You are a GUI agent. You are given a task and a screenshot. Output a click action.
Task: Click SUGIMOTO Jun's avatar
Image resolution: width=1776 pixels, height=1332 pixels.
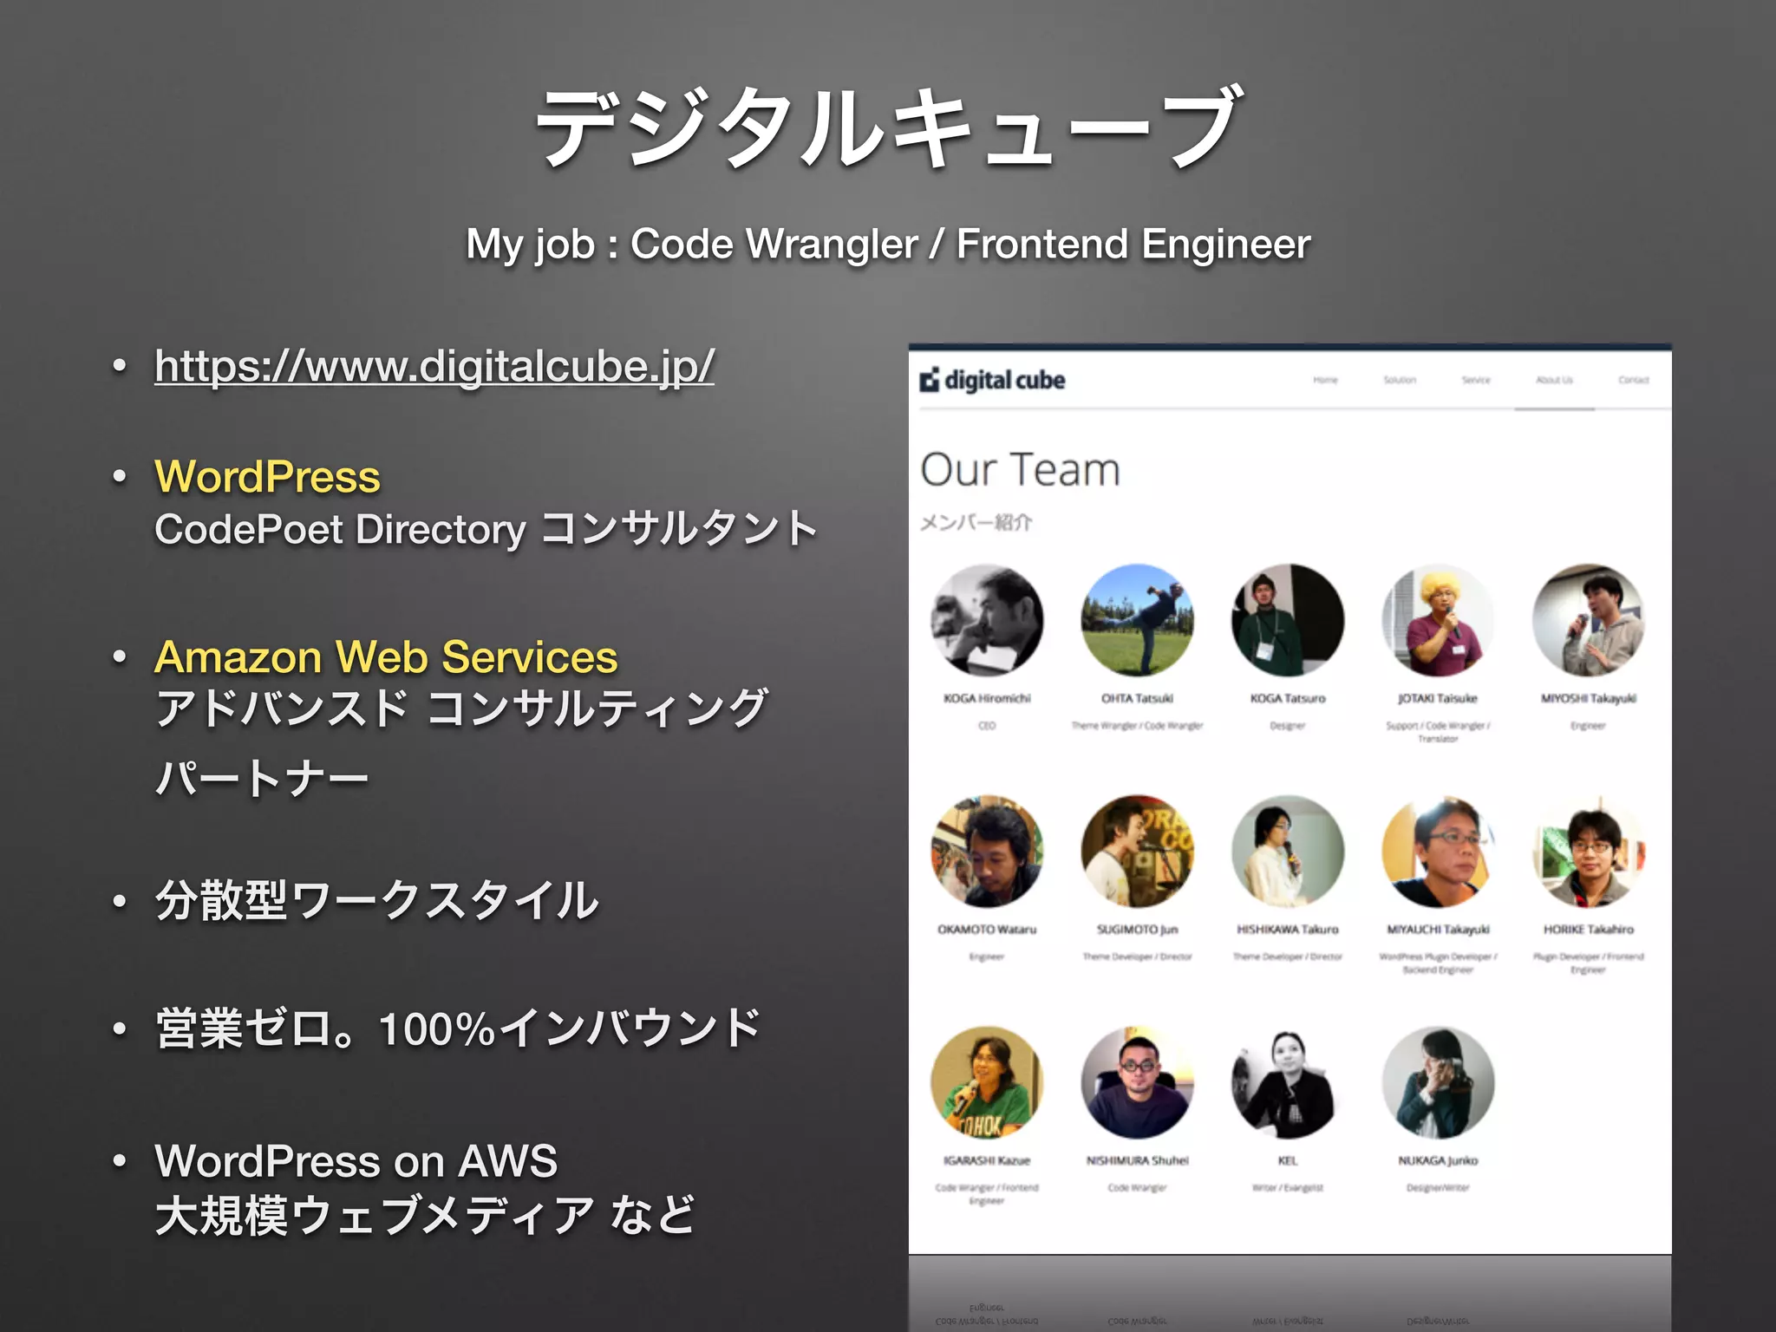point(1137,852)
